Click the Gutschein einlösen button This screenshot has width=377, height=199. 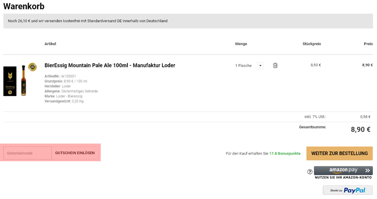[75, 153]
